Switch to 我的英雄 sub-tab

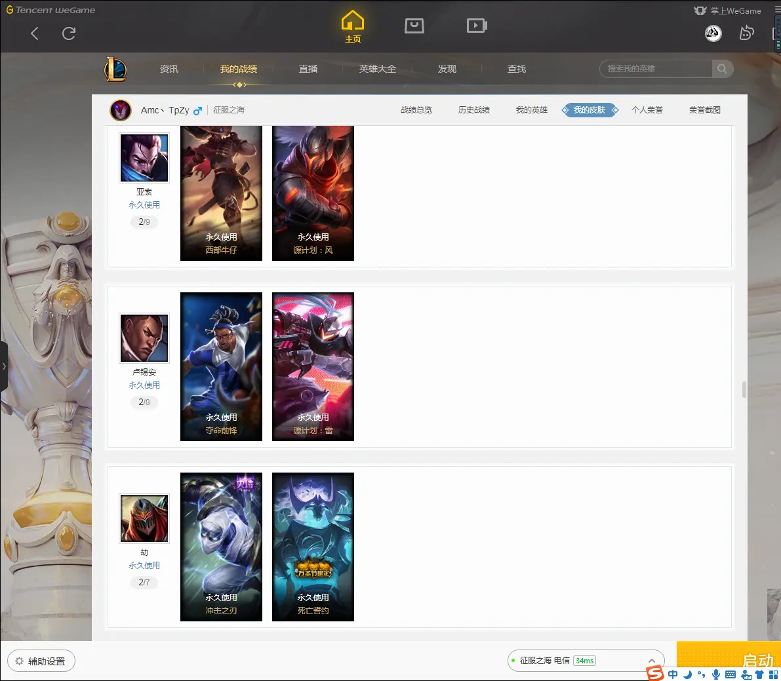click(x=531, y=110)
